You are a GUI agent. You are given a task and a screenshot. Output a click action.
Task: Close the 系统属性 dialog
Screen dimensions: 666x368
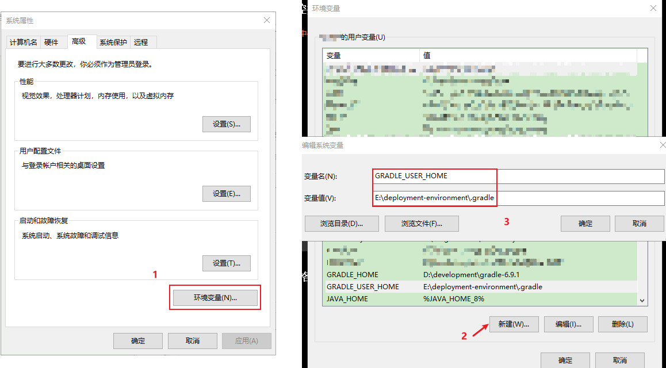tap(267, 20)
